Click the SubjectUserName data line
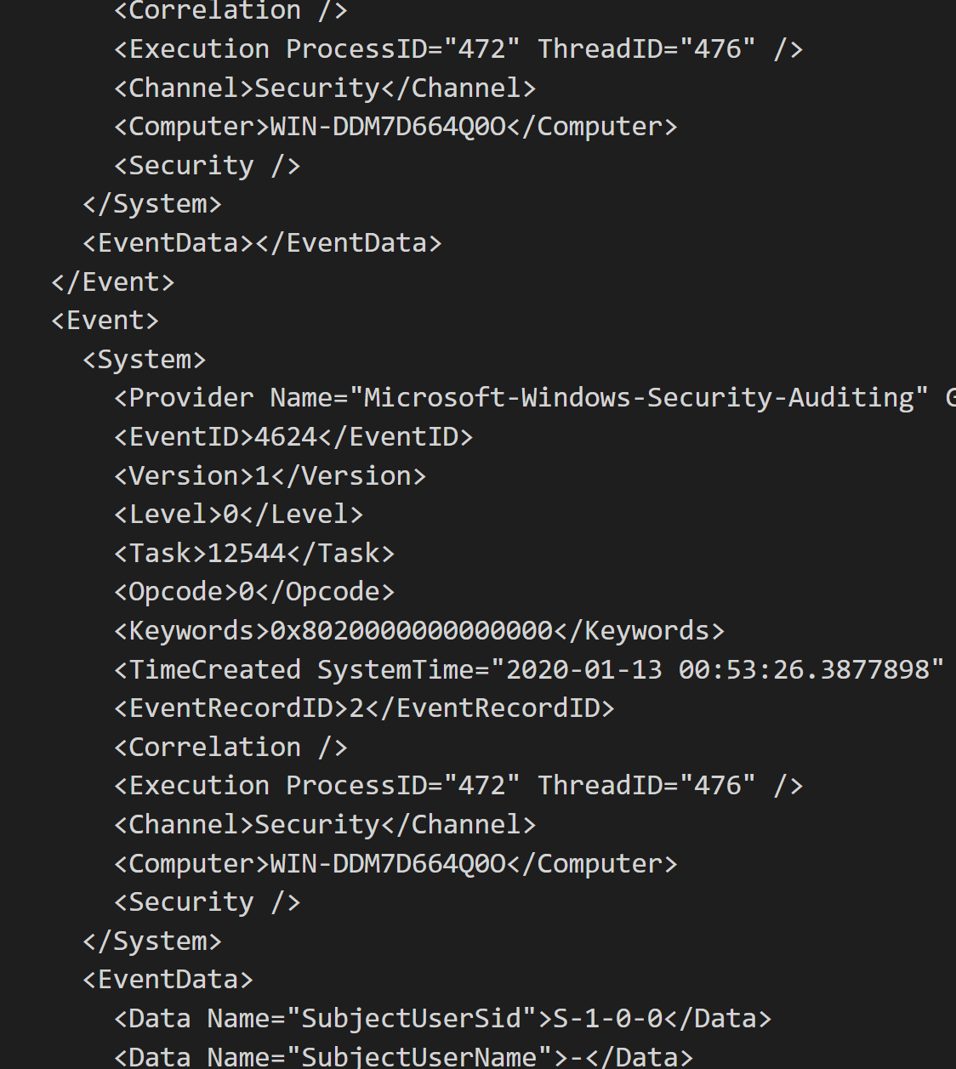 click(x=404, y=1057)
